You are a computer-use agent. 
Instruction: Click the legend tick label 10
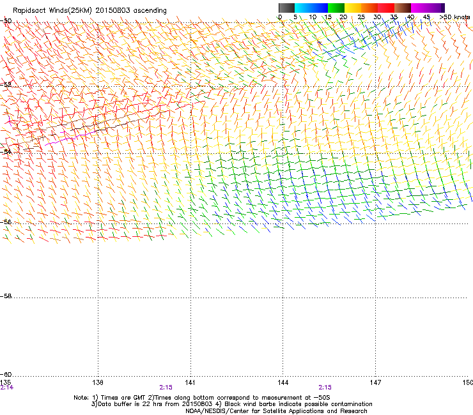313,17
